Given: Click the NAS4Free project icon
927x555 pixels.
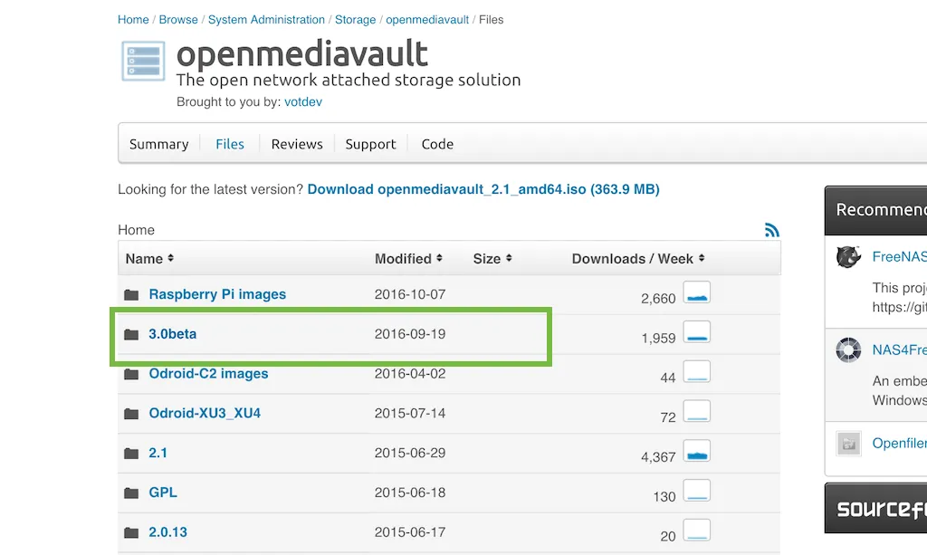Looking at the screenshot, I should click(x=848, y=349).
